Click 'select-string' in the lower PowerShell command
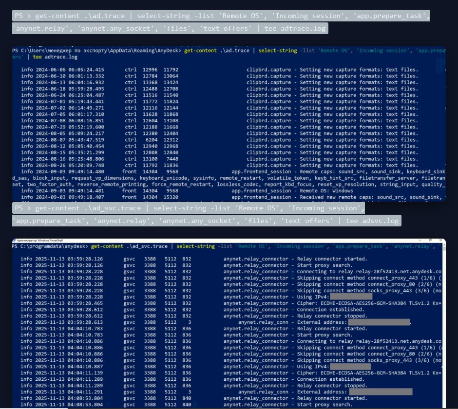The height and width of the screenshot is (409, 458). point(195,246)
